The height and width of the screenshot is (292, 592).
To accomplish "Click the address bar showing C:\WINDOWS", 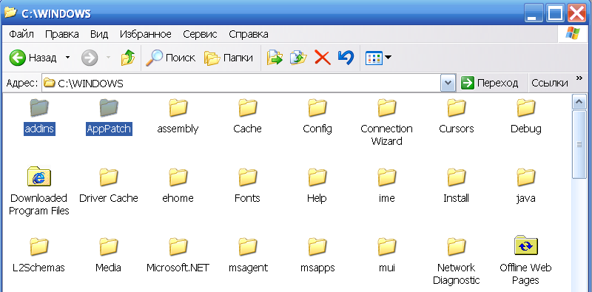I will [x=241, y=83].
